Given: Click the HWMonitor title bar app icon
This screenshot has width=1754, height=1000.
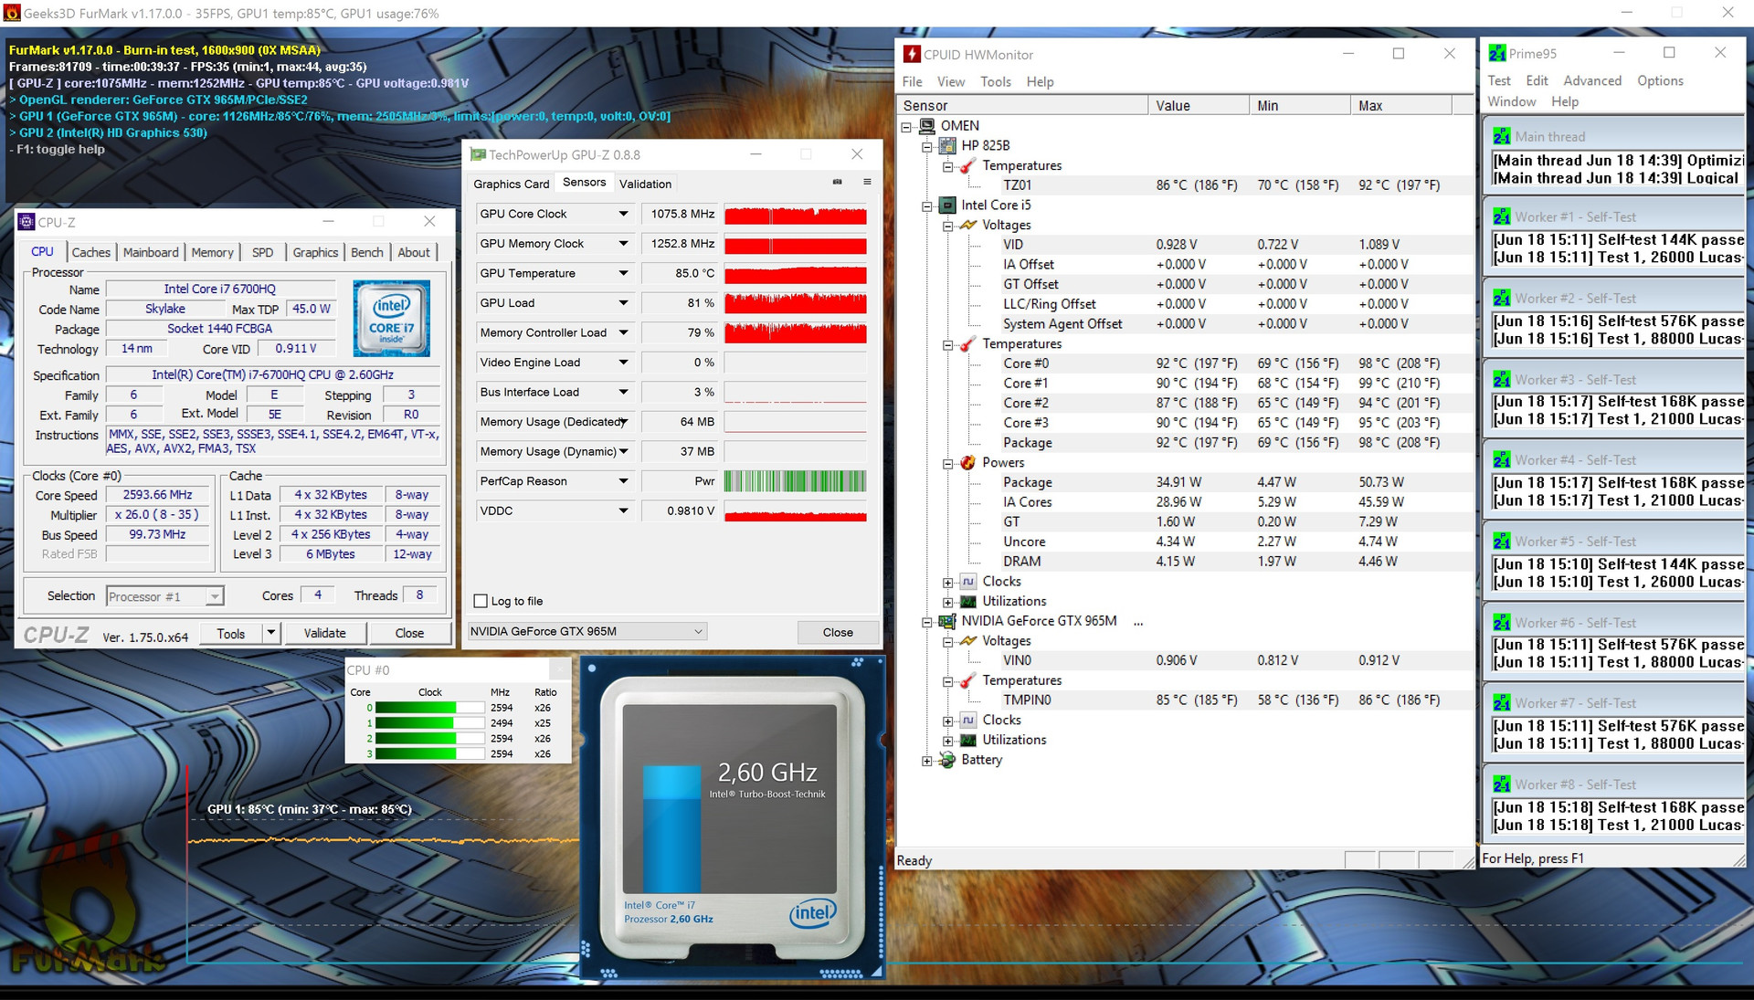Looking at the screenshot, I should click(912, 54).
